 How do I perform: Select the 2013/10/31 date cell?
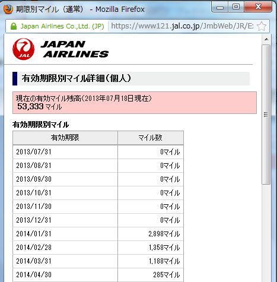pyautogui.click(x=65, y=193)
